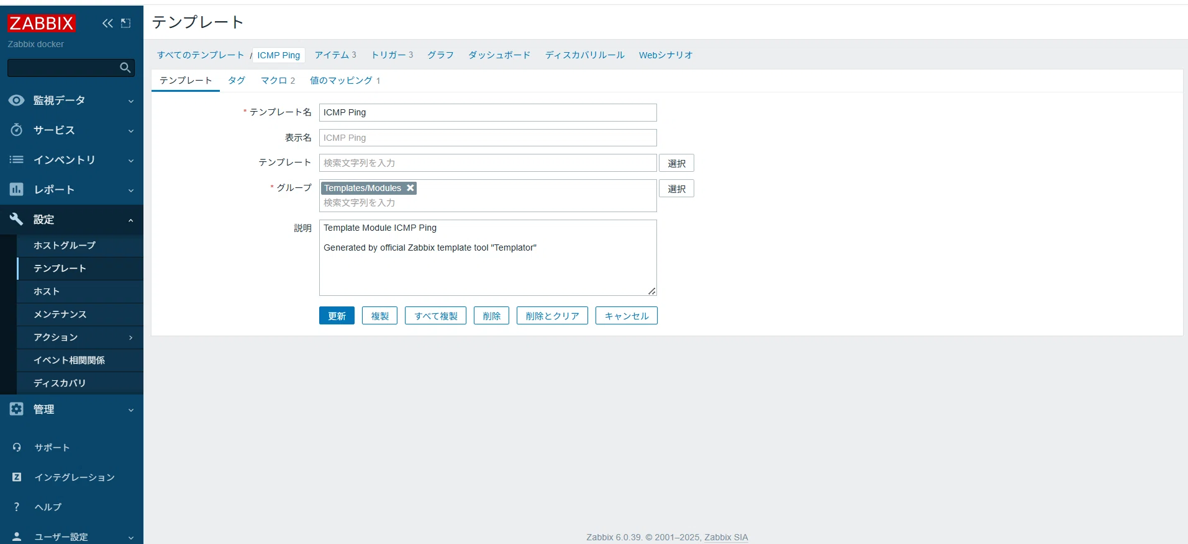Click inside the 説明 textarea
This screenshot has height=544, width=1188.
tap(488, 258)
